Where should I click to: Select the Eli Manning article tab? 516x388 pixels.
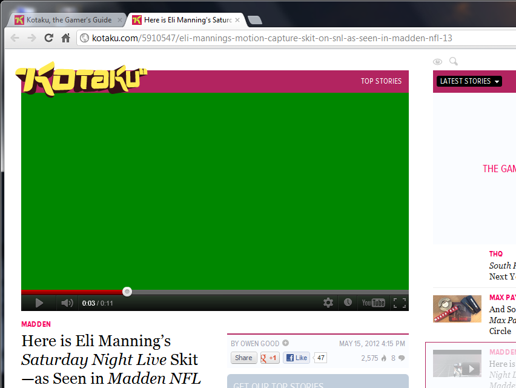(x=187, y=20)
